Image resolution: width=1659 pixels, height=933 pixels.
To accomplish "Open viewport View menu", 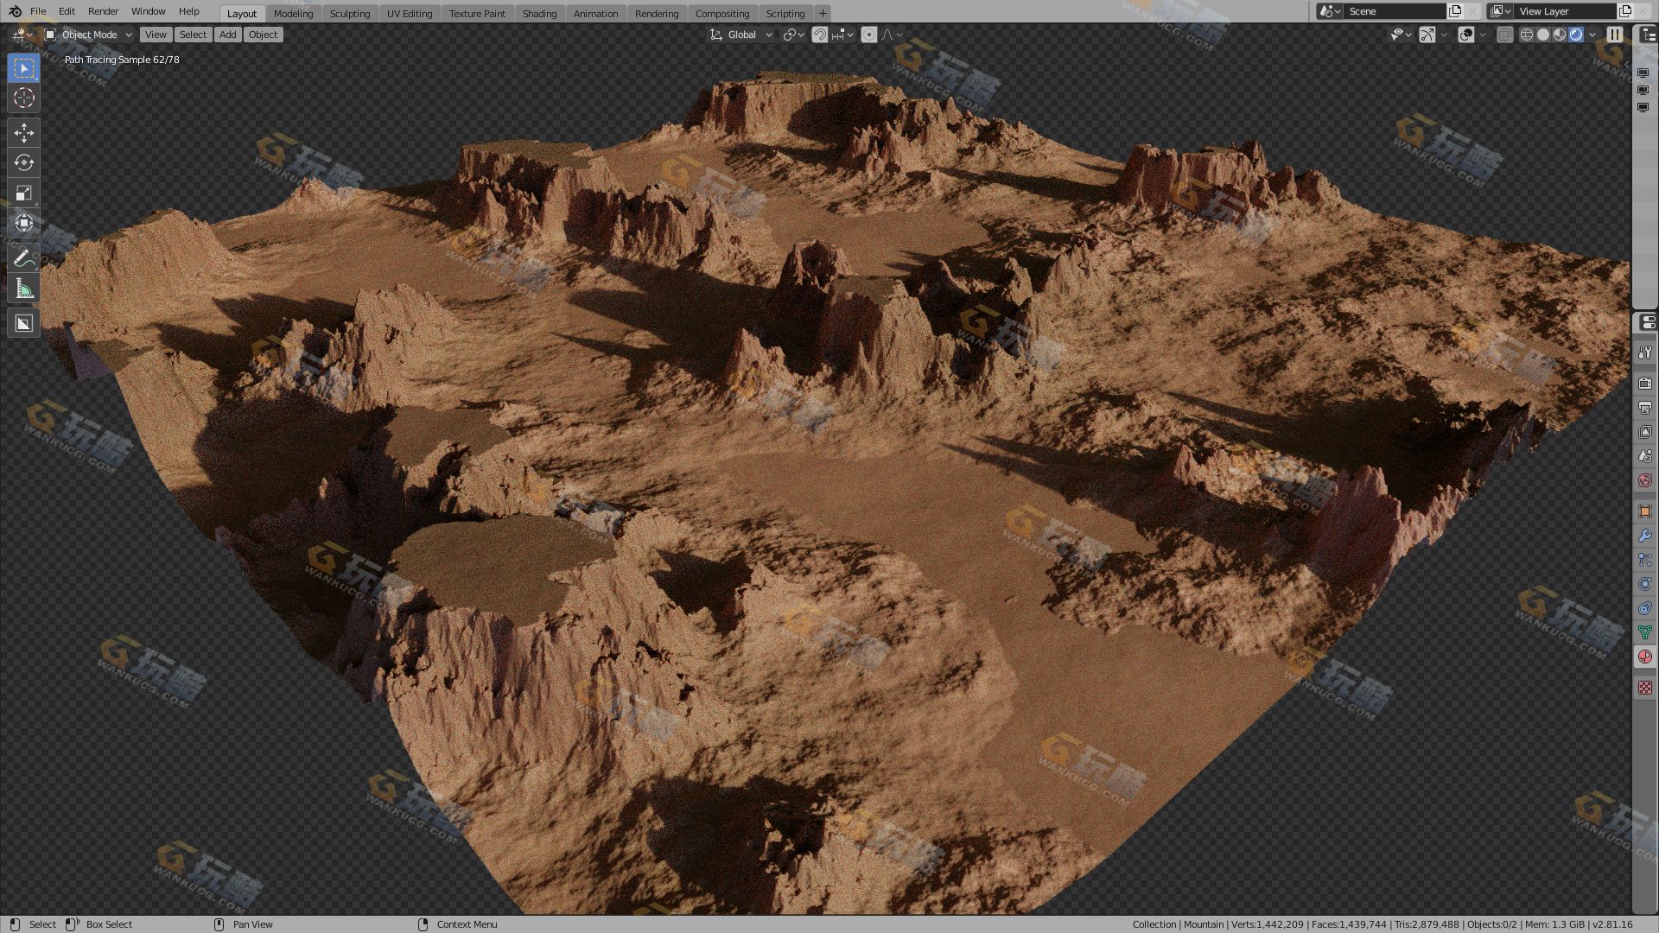I will click(156, 35).
